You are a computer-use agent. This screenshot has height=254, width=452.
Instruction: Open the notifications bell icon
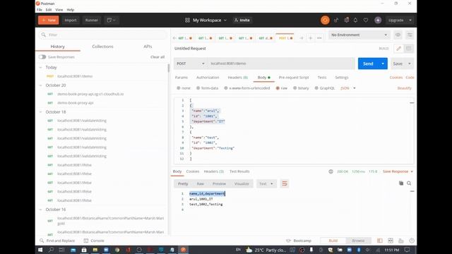[355, 20]
